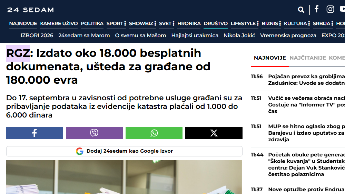Share article via green WhatsApp button
This screenshot has height=194, width=345.
(154, 133)
